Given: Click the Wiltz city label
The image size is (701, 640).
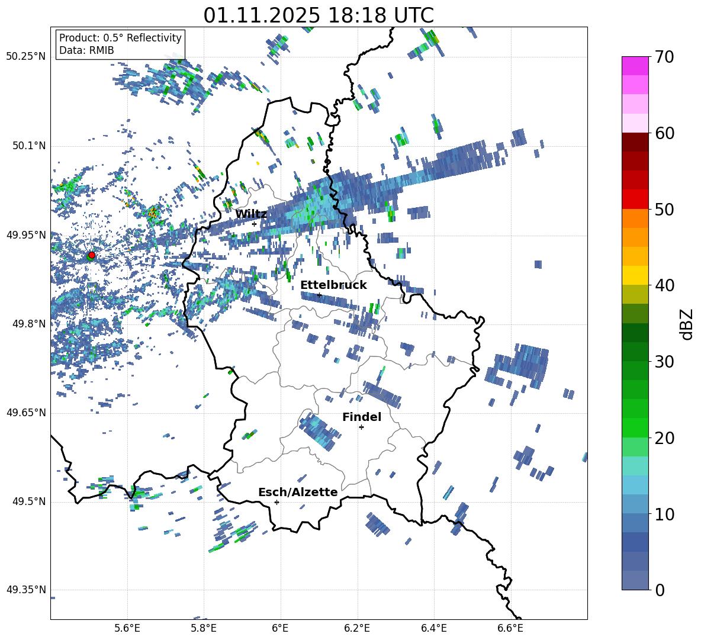Looking at the screenshot, I should tap(251, 214).
